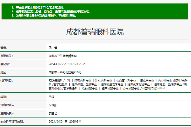Click the 级别 label
This screenshot has width=191, height=127.
4,97
